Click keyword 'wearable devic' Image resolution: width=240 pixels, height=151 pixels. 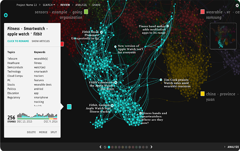click(x=43, y=85)
